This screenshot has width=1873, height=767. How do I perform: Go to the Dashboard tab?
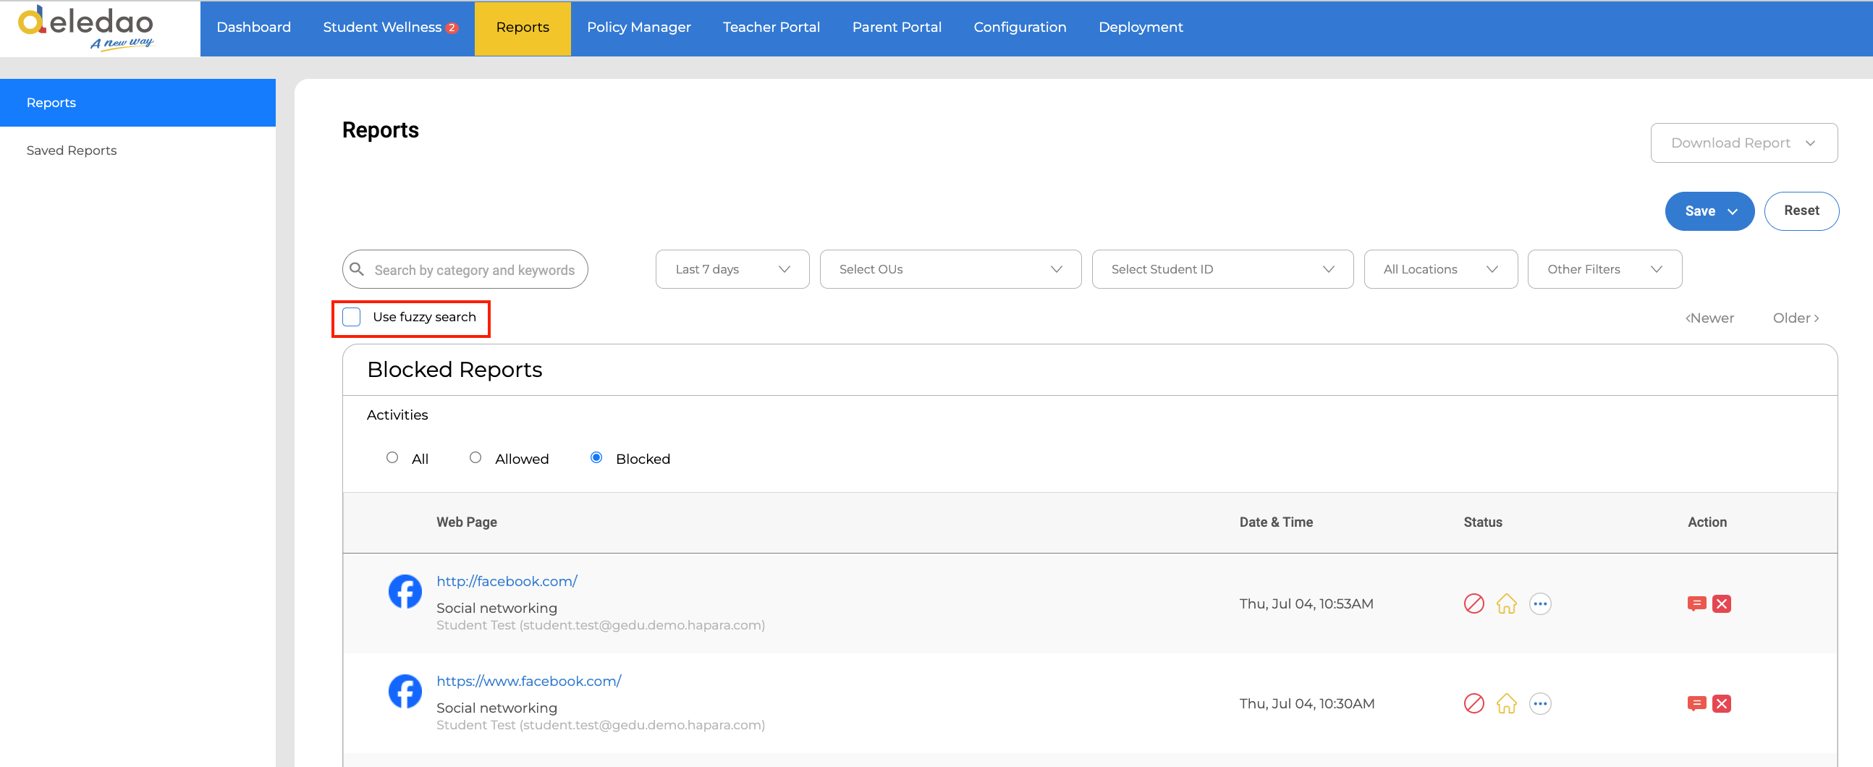pos(254,27)
